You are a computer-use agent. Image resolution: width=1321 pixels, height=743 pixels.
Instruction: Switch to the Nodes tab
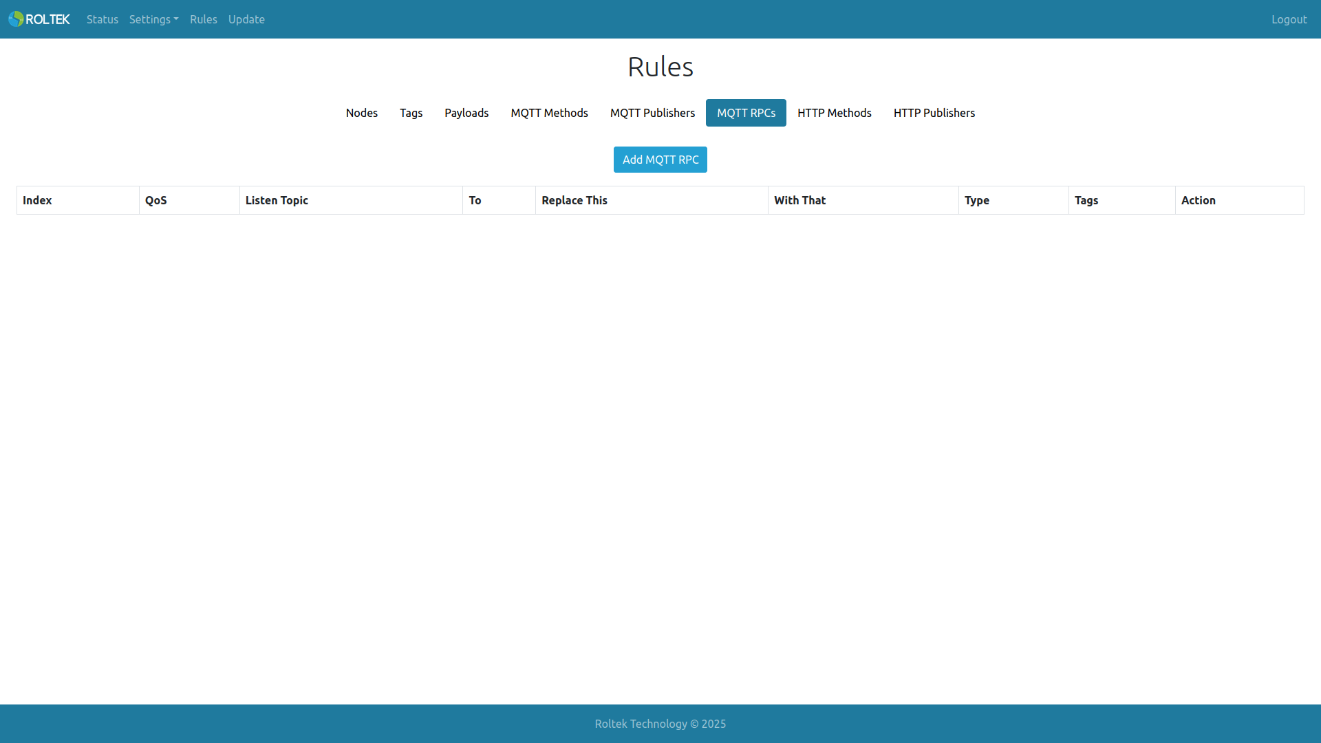(362, 113)
